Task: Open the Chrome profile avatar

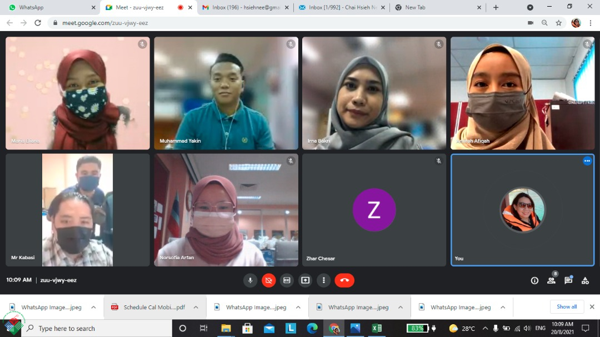Action: (576, 23)
